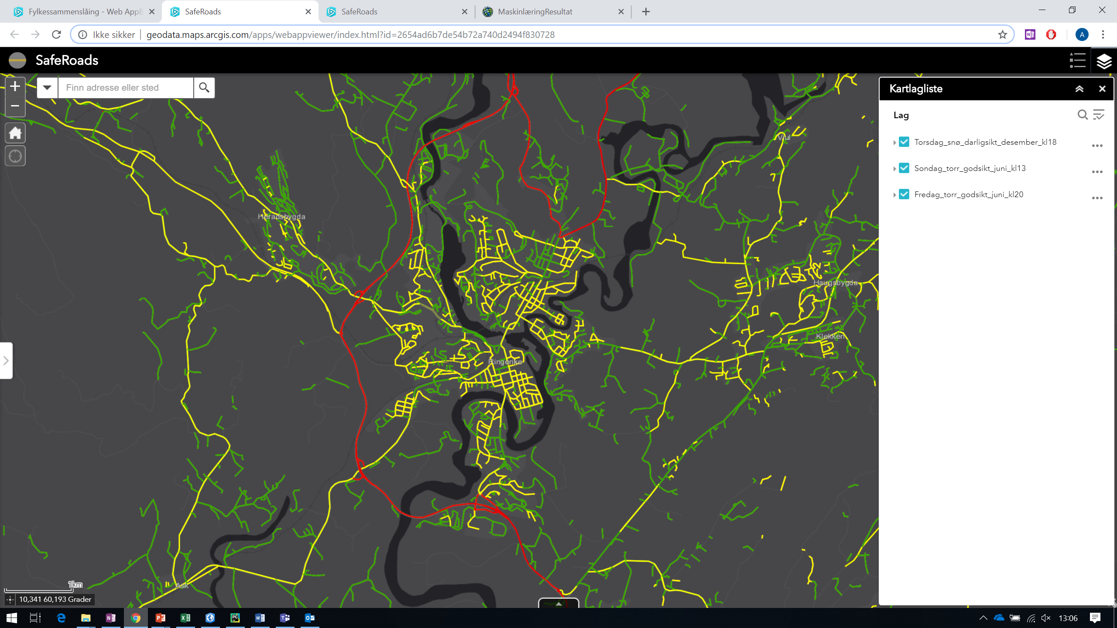Click the map zoom out button
1117x628 pixels.
[15, 106]
